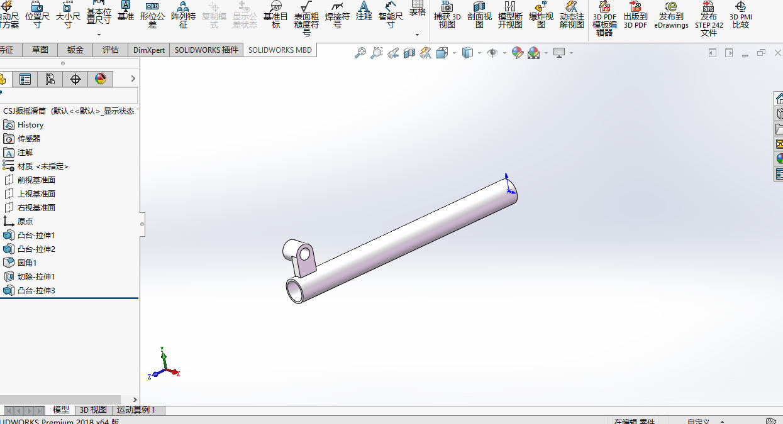Expand more manager tabs with right chevron

tap(133, 79)
